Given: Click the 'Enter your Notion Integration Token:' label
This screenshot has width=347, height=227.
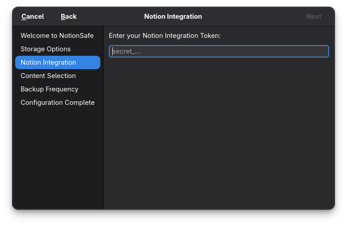Looking at the screenshot, I should [165, 36].
